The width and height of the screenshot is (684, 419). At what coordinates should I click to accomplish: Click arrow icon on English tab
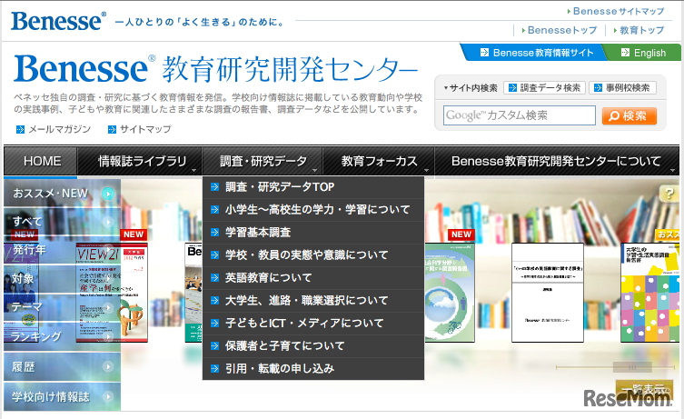[x=625, y=53]
